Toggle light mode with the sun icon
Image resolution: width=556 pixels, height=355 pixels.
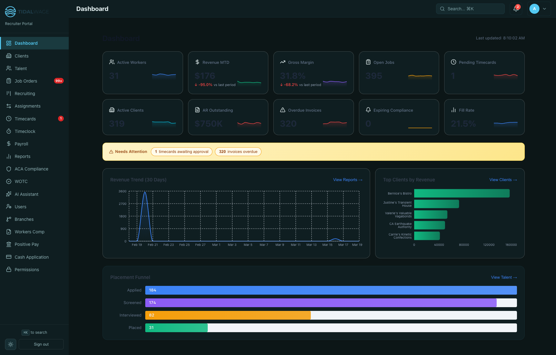10,344
